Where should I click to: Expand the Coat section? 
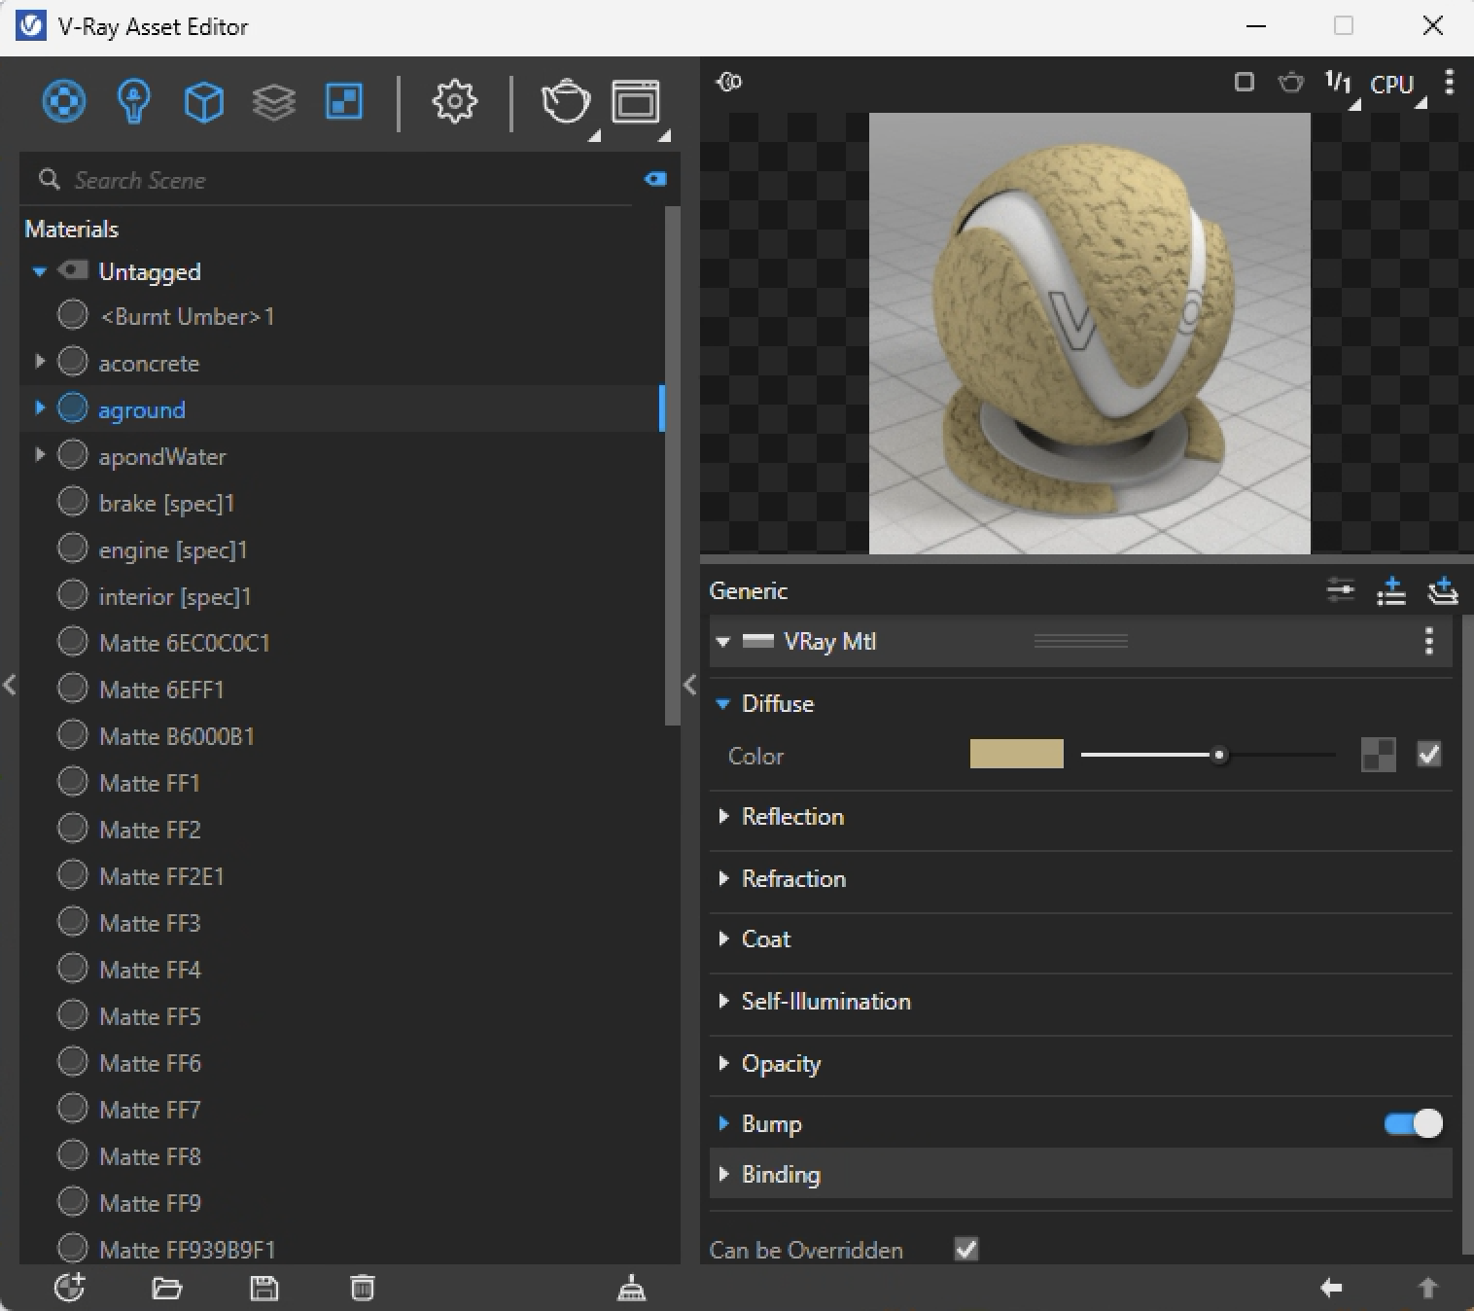point(723,939)
